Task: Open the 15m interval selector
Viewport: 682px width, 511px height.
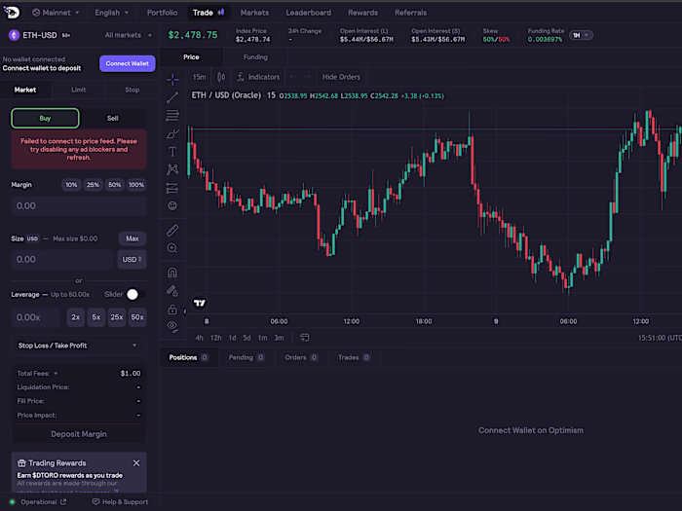Action: coord(199,77)
